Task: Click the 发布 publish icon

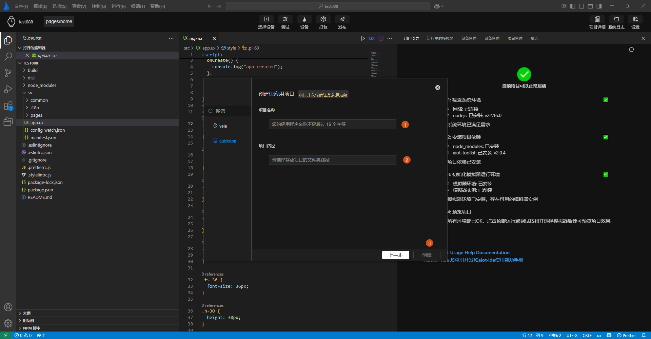Action: (x=342, y=19)
